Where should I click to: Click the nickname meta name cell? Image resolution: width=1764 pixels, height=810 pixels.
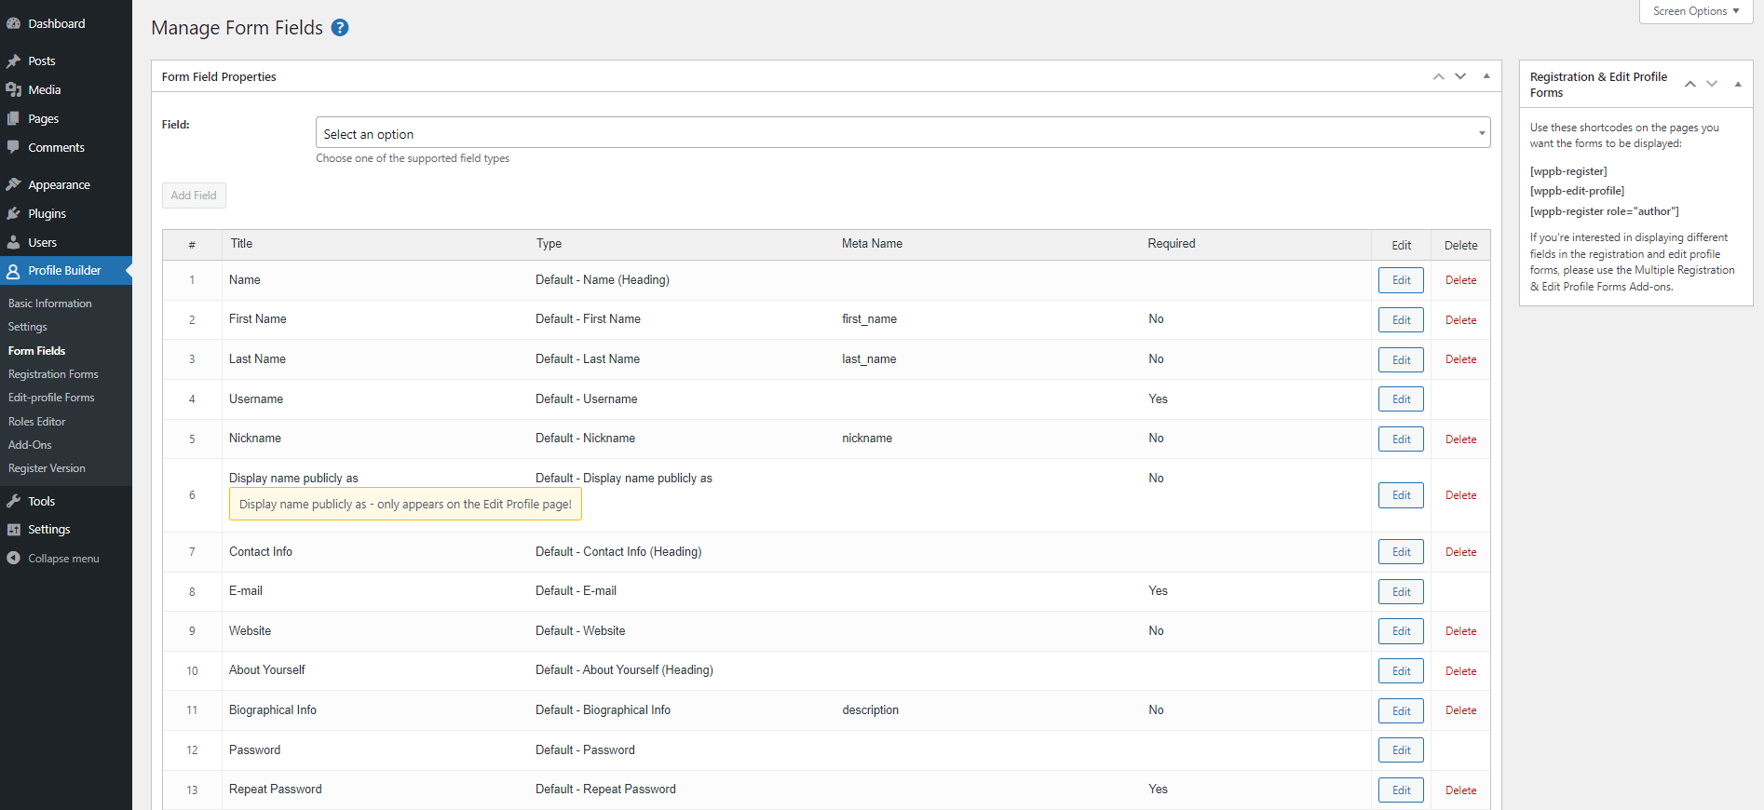[x=867, y=439]
